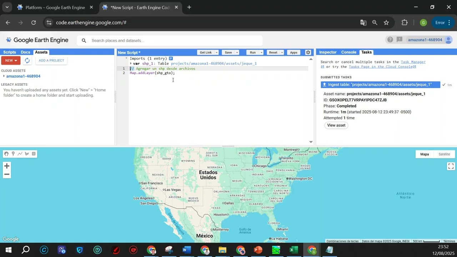Switch map to Satélite view
This screenshot has width=457, height=257.
pos(444,154)
